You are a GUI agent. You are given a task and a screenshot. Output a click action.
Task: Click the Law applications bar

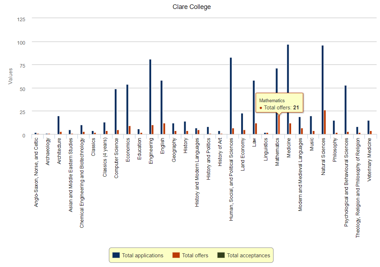coord(254,108)
